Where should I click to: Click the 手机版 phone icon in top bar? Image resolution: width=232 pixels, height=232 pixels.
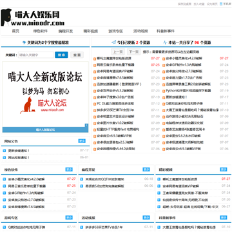[x=221, y=4]
